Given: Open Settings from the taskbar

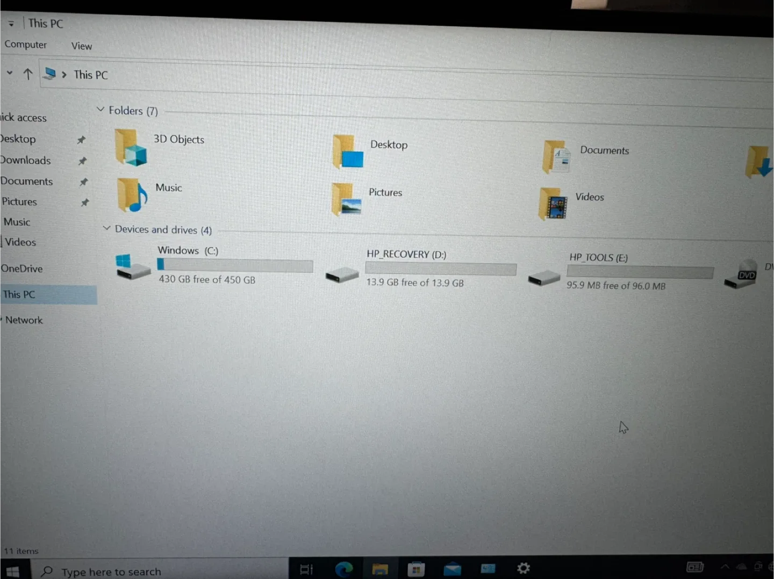Looking at the screenshot, I should click(523, 568).
